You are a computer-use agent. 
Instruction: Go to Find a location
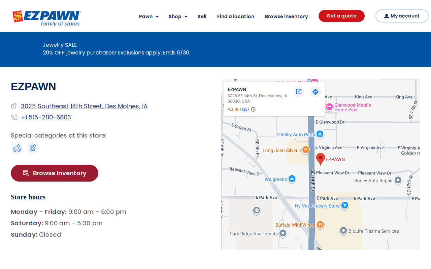[x=236, y=16]
